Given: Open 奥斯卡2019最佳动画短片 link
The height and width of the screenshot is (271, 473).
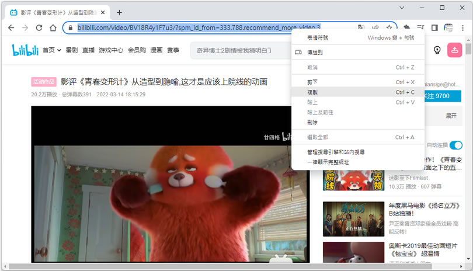Looking at the screenshot, I should pos(423,249).
